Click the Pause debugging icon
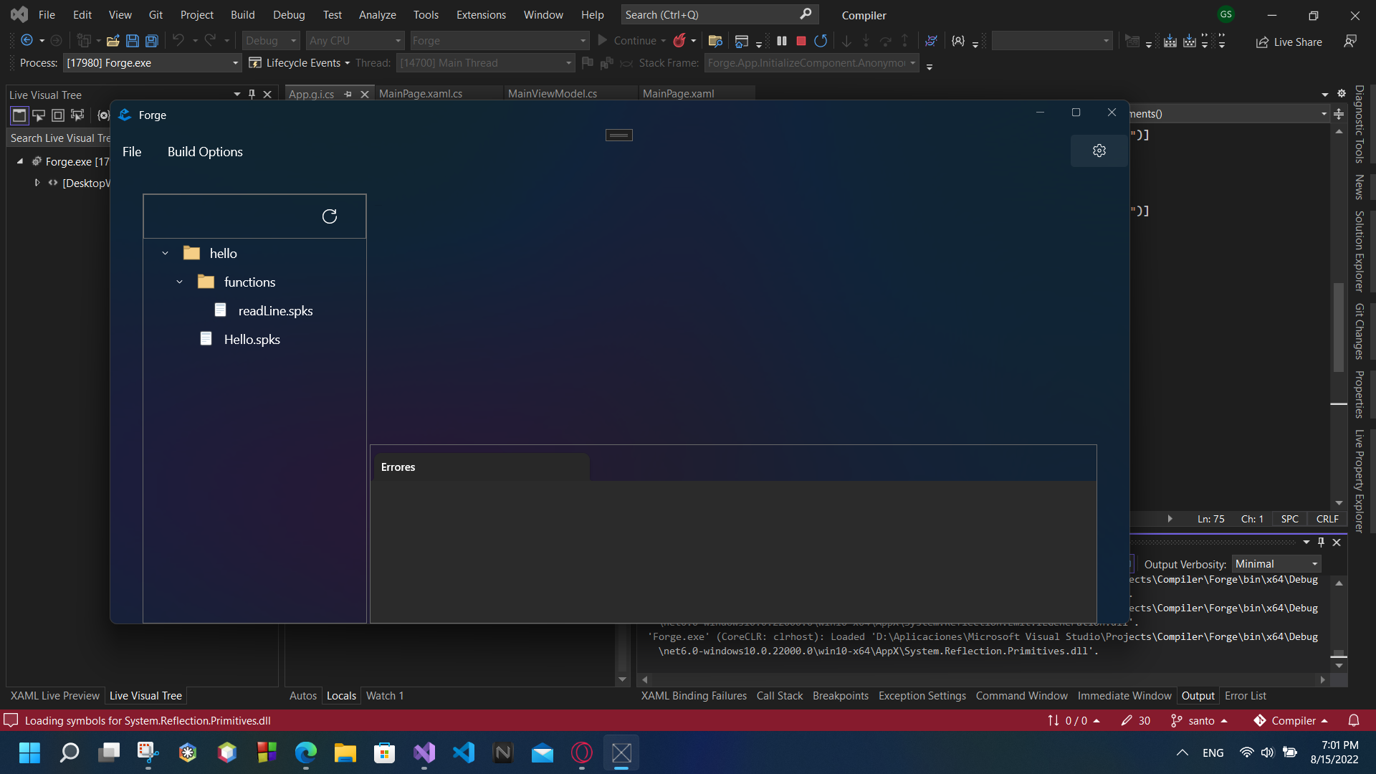This screenshot has width=1376, height=774. pos(782,41)
